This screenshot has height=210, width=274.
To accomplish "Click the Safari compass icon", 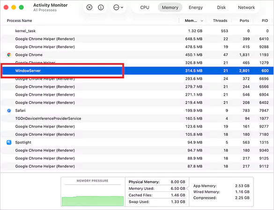I will click(9, 111).
